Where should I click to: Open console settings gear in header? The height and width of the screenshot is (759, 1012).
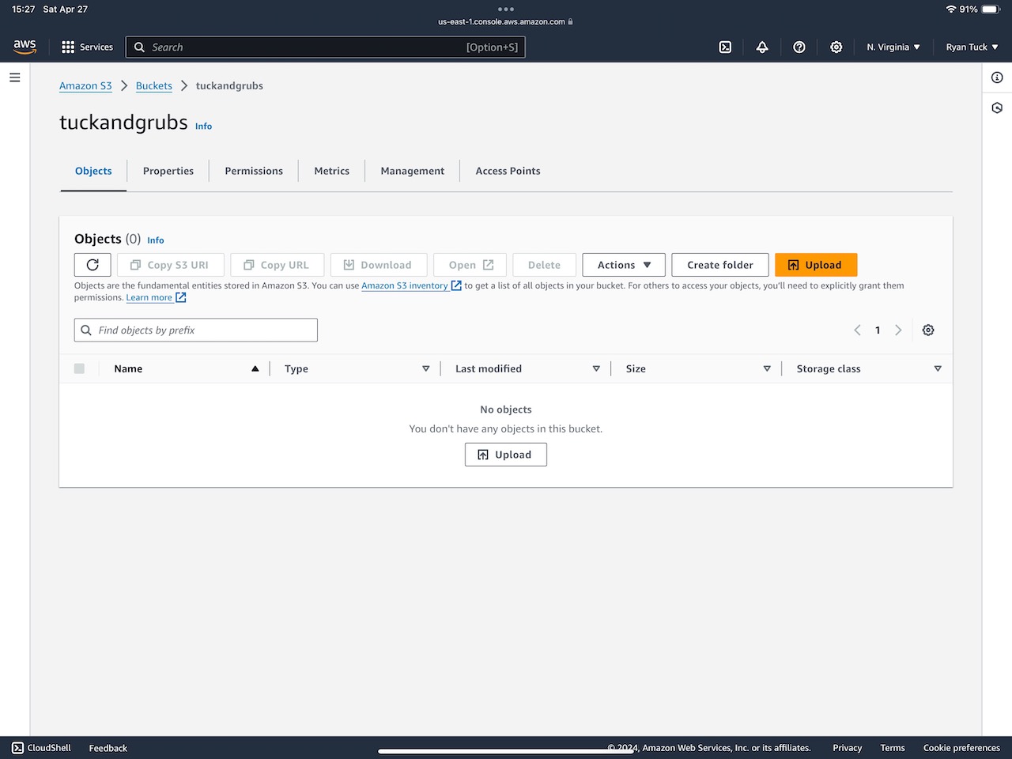point(836,47)
